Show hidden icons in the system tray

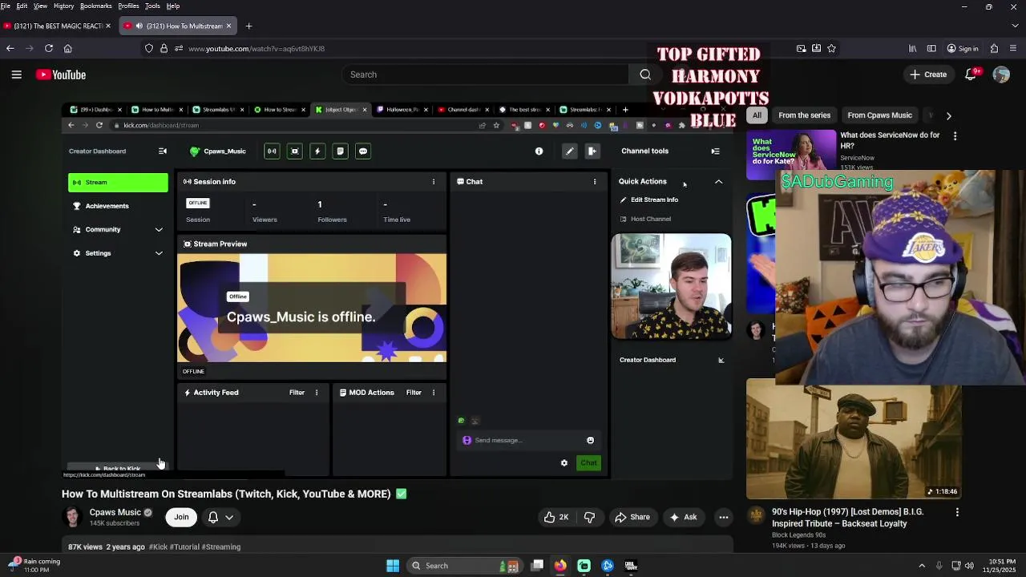(x=922, y=566)
